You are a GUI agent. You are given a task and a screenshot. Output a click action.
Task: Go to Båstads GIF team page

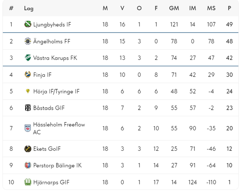[49, 108]
